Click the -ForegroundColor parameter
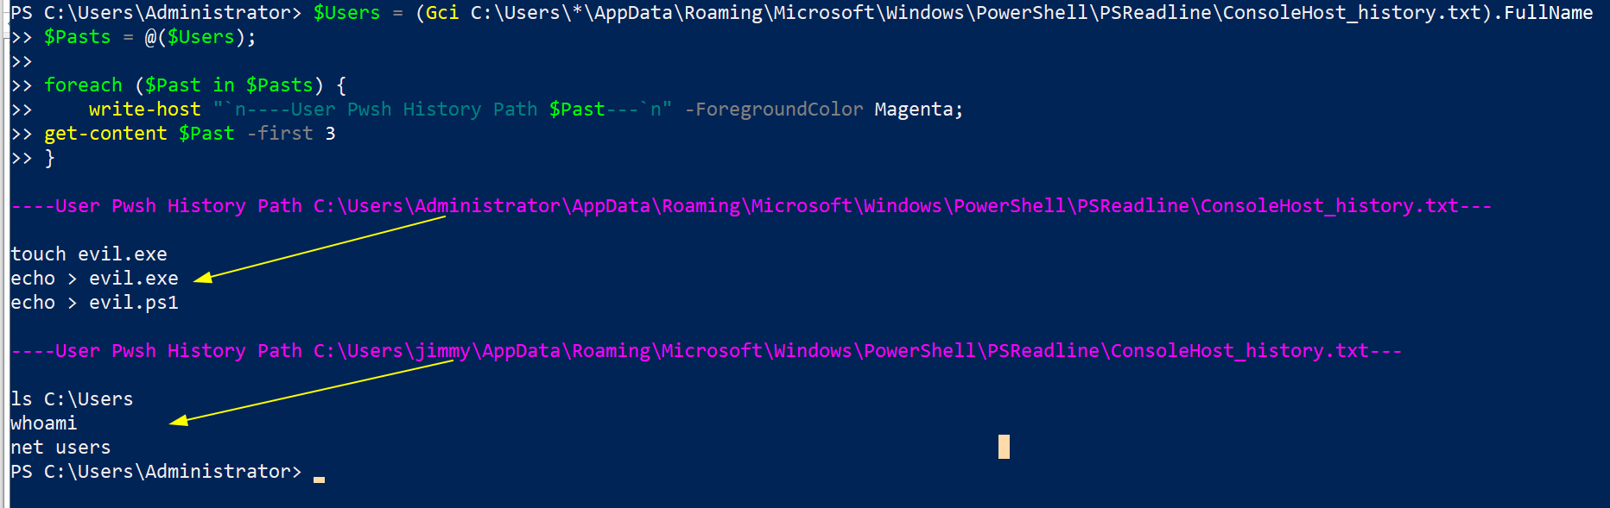Screen dimensions: 1610x508 (x=774, y=110)
